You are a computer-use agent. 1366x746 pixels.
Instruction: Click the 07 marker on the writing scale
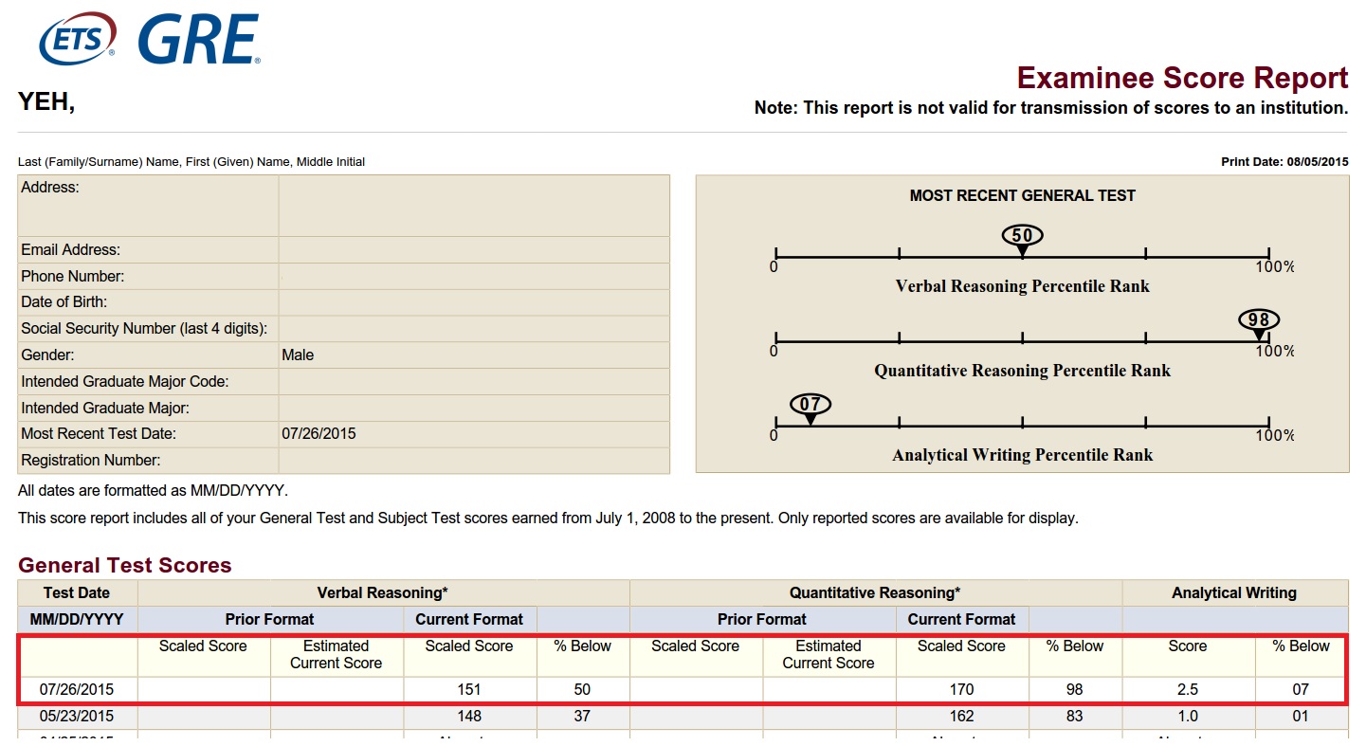810,405
